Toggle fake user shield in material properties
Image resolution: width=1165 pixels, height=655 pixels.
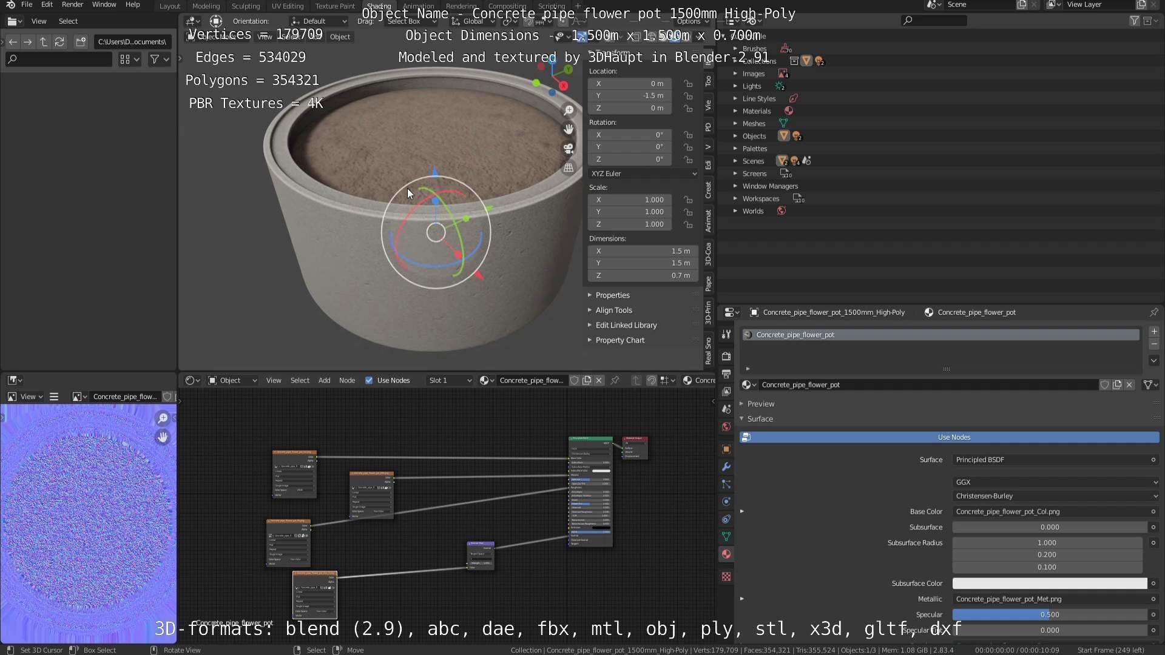click(1105, 385)
